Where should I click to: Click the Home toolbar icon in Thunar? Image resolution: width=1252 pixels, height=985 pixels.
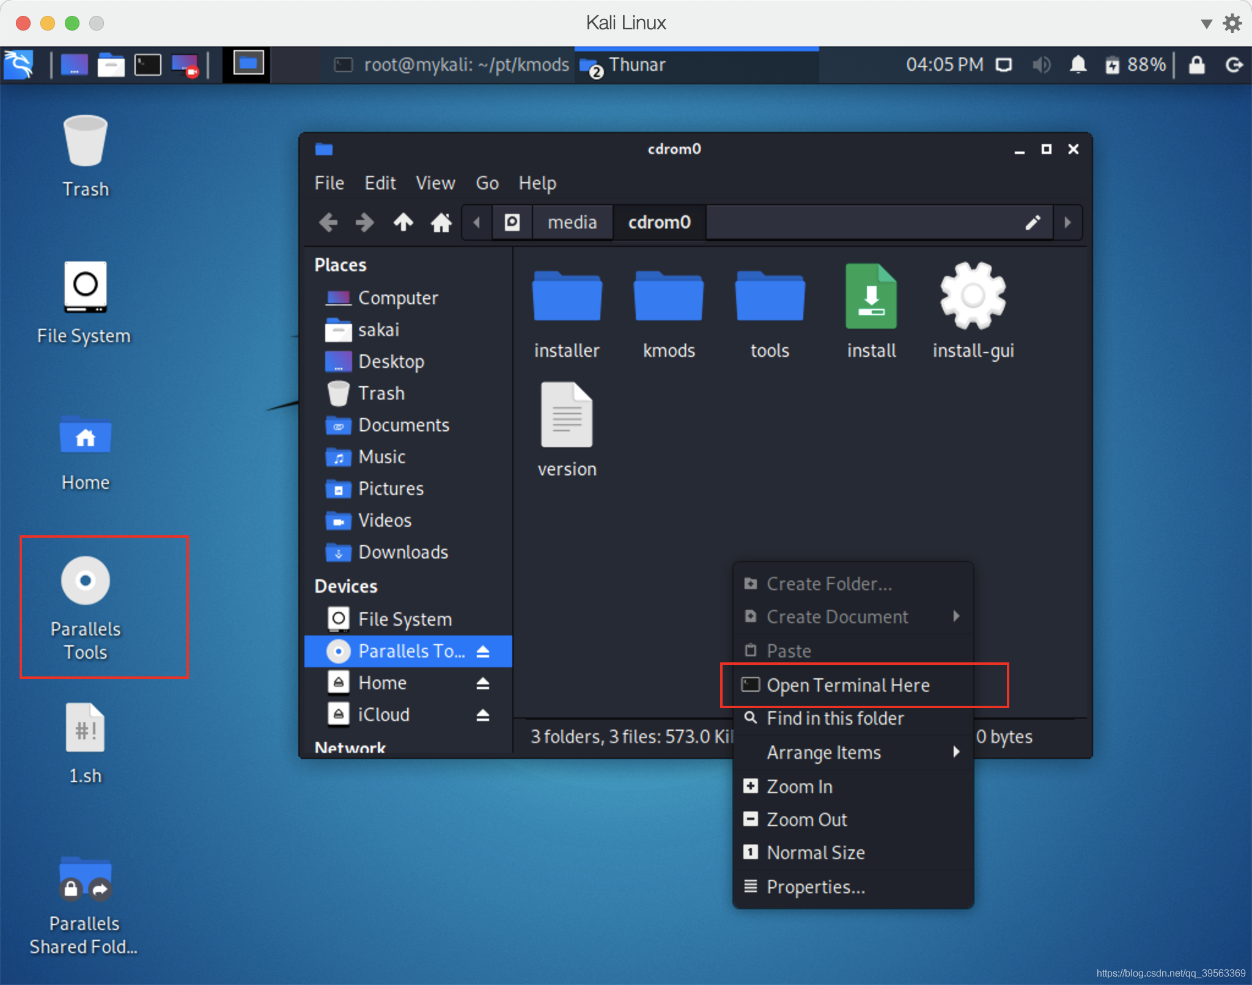pyautogui.click(x=441, y=222)
